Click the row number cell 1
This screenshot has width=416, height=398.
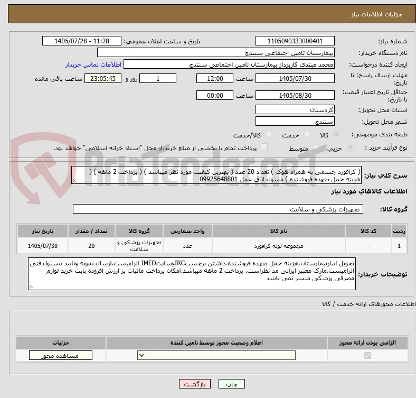tap(399, 246)
